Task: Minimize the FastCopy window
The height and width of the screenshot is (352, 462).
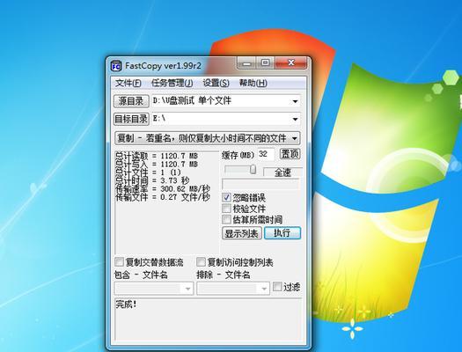Action: point(247,63)
